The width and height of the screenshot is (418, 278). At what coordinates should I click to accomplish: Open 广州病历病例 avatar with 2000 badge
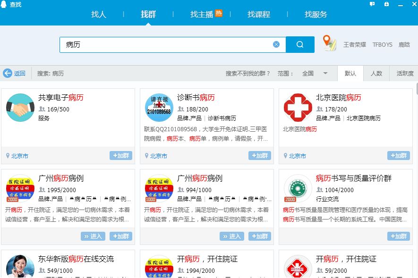point(20,188)
